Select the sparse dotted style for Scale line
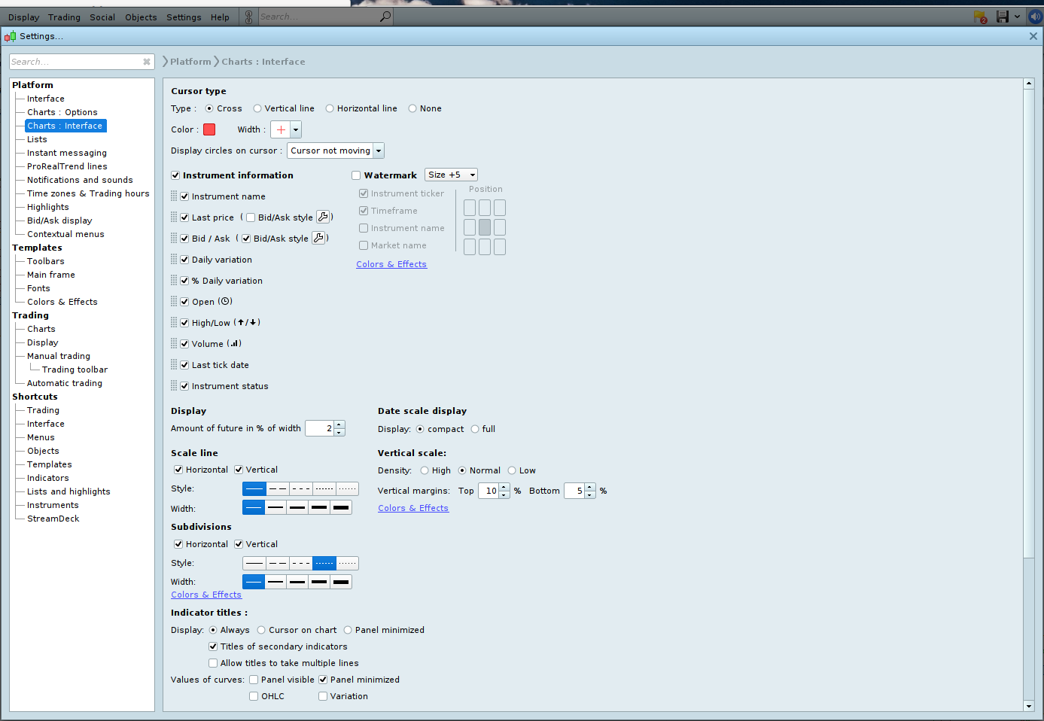Screen dimensions: 1044x721 tap(348, 488)
